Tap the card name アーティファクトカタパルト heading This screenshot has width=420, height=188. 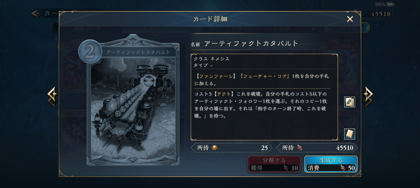pos(251,43)
